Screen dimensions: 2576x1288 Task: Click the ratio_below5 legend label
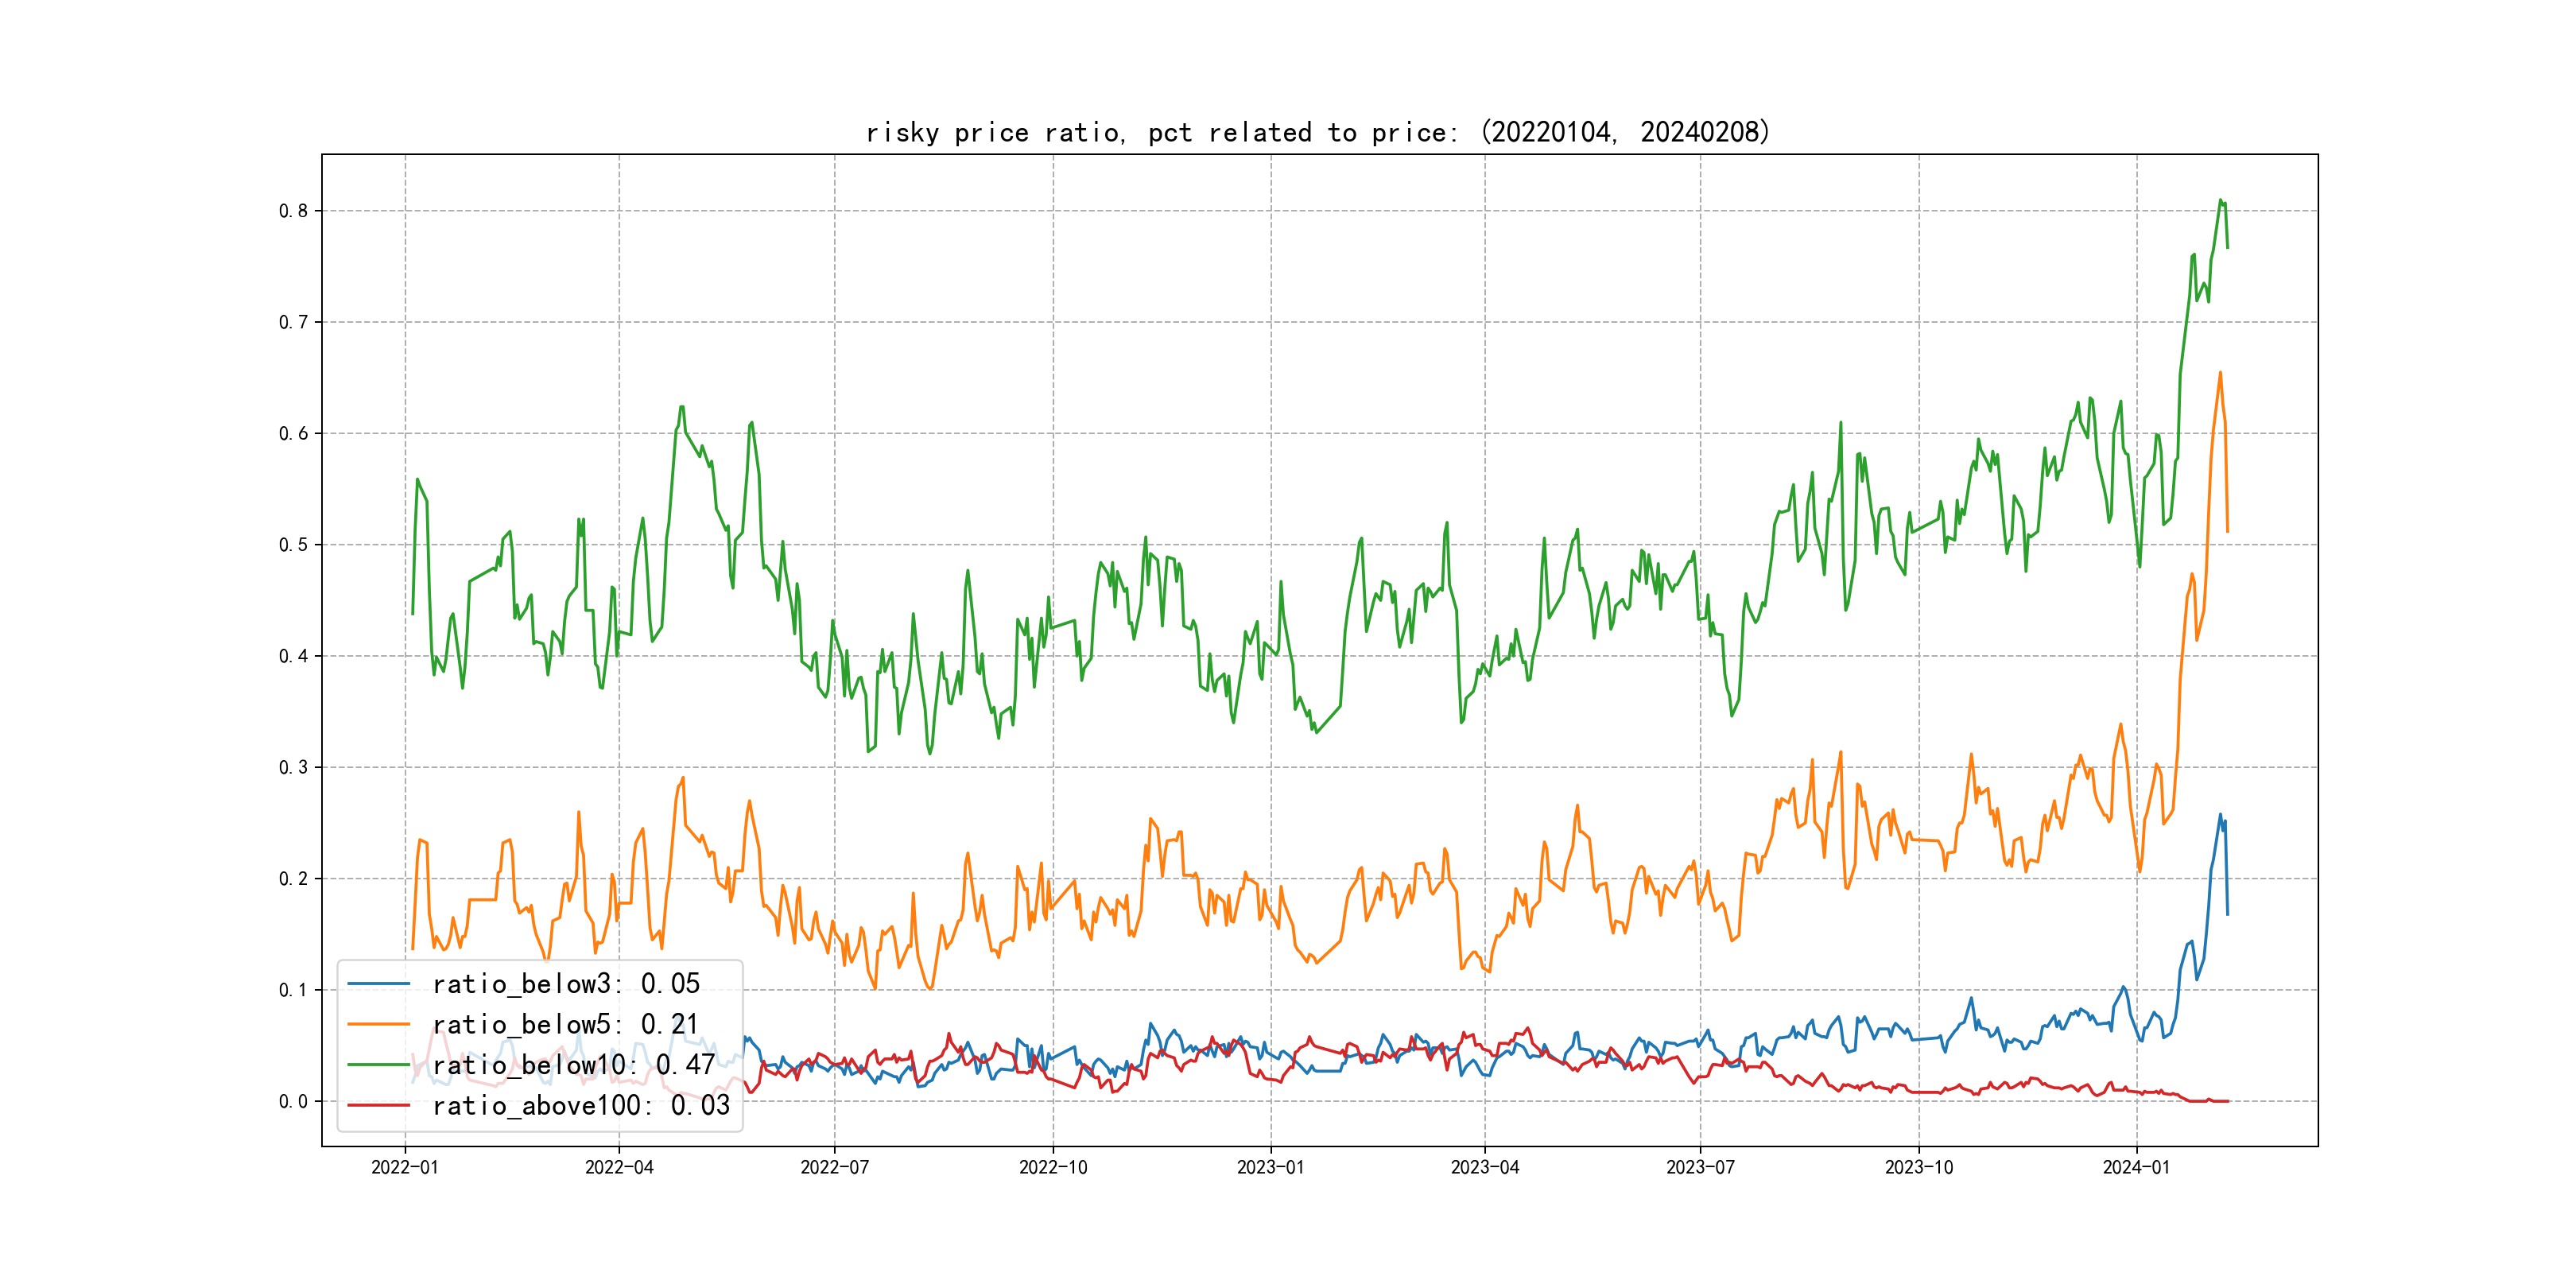tap(565, 1025)
